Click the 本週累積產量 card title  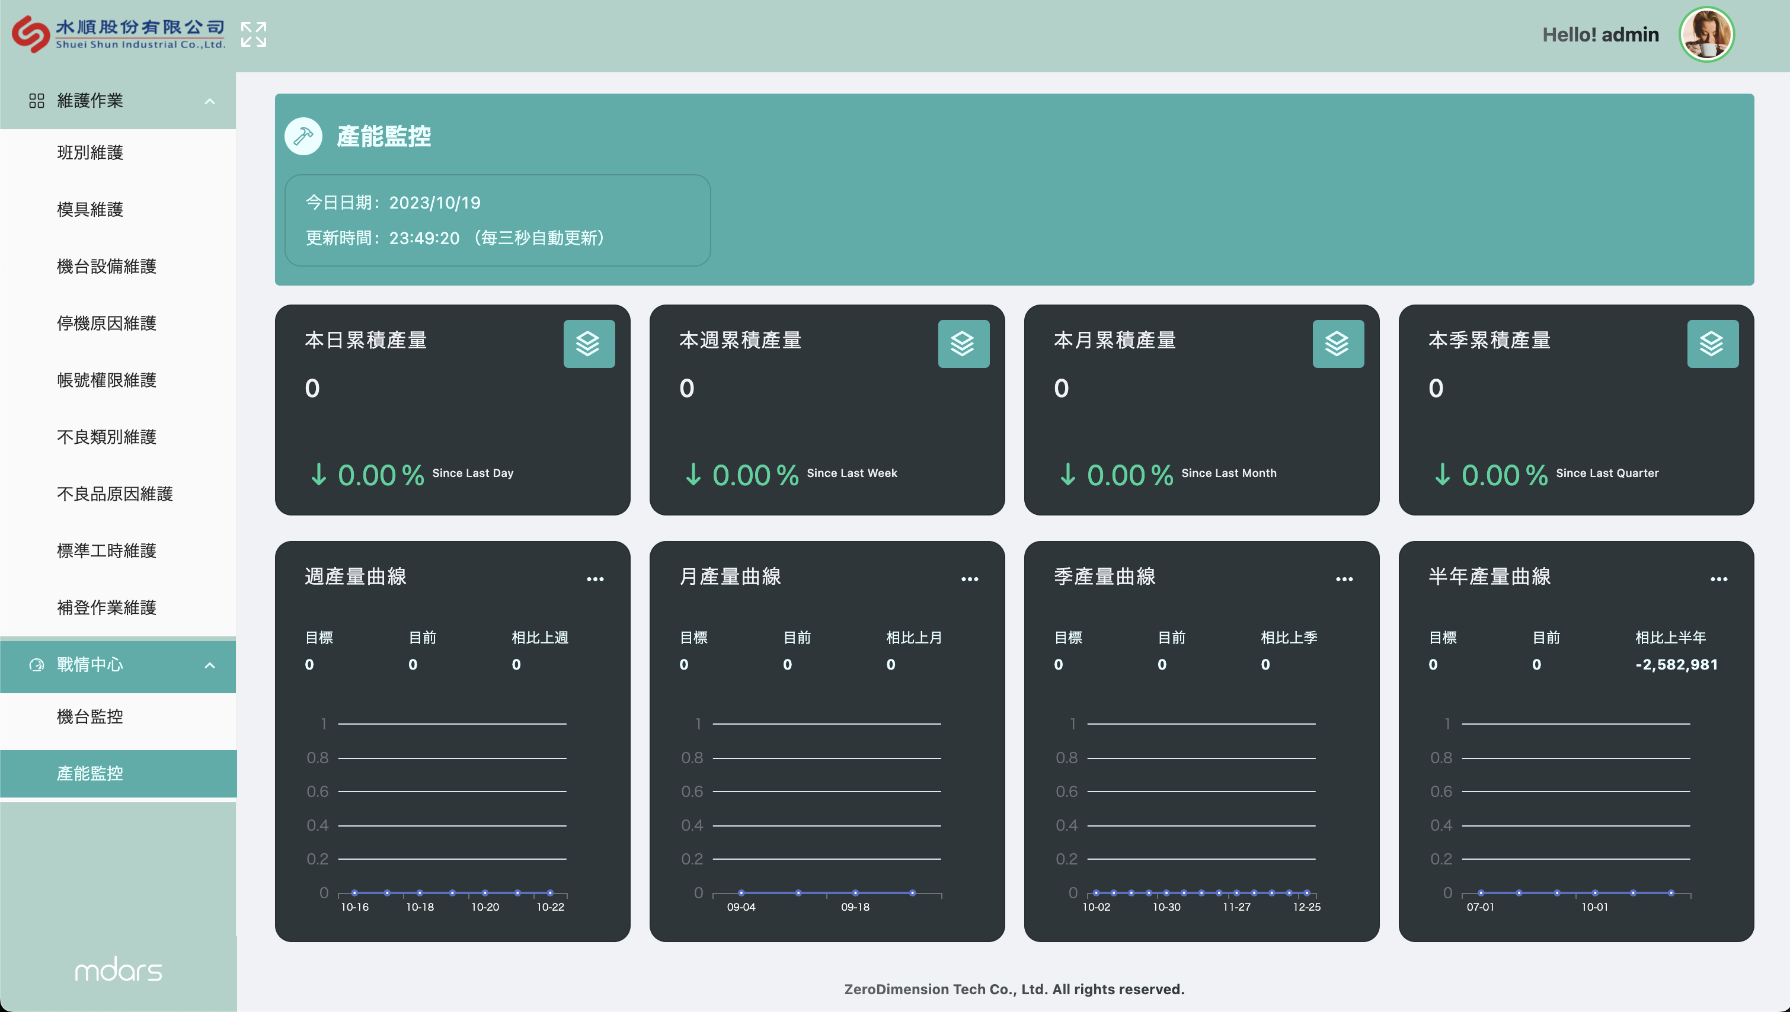point(740,341)
